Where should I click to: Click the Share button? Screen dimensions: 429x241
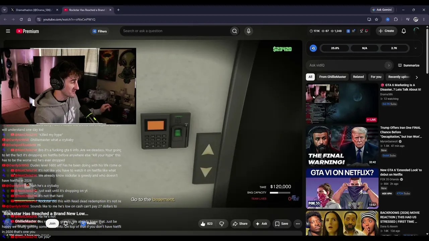pyautogui.click(x=240, y=224)
